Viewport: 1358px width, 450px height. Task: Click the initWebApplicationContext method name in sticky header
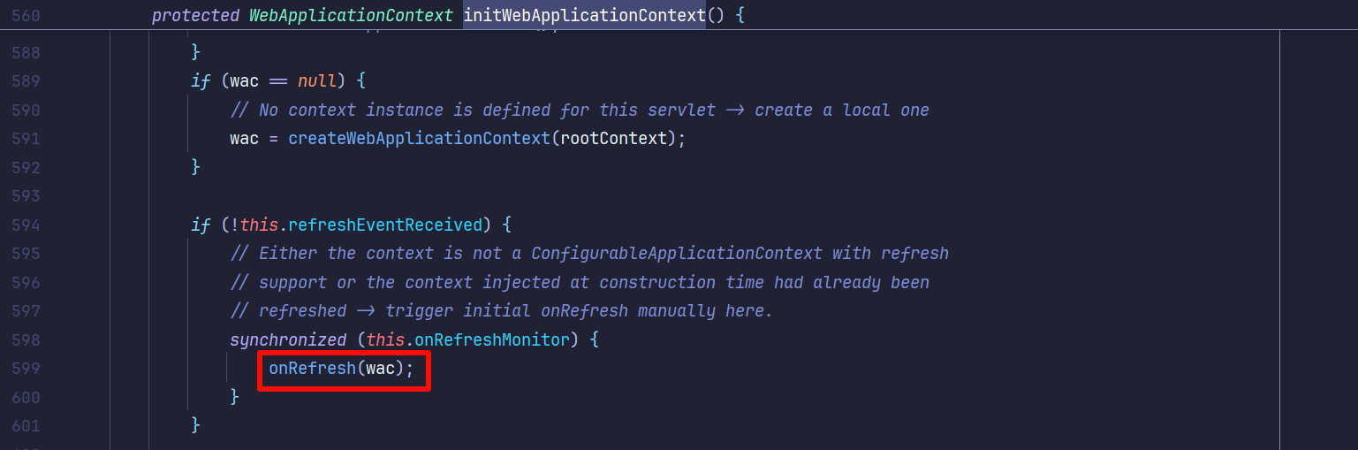tap(584, 16)
